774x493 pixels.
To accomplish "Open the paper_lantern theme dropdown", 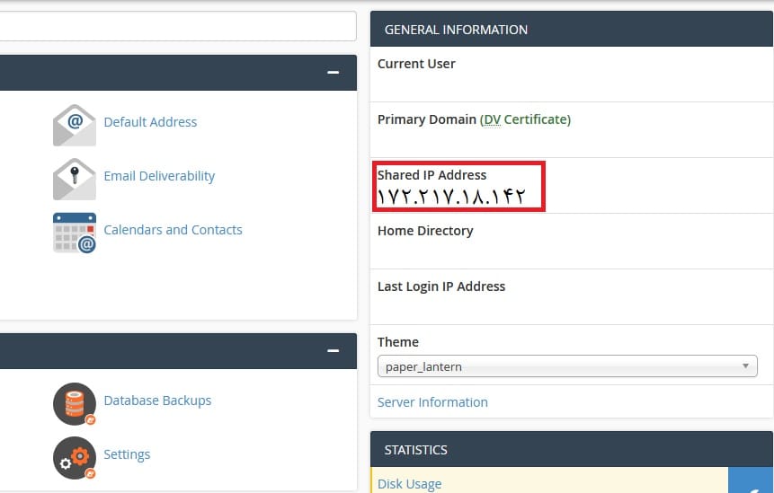I will (567, 366).
